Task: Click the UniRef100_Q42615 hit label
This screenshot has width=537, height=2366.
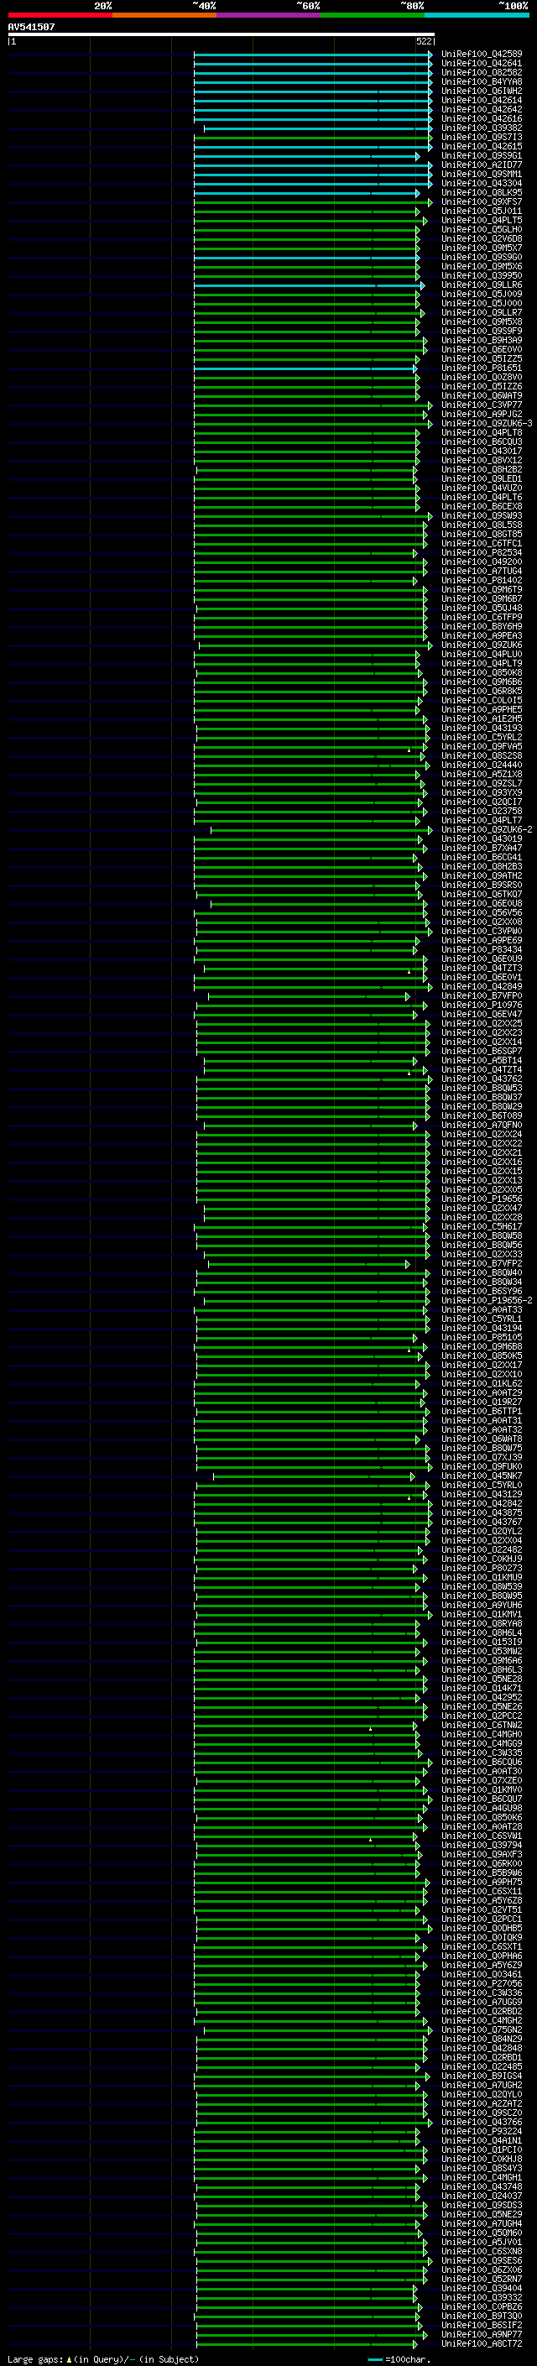Action: [481, 146]
